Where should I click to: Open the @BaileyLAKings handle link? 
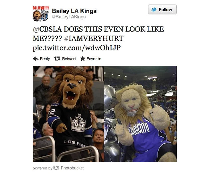coord(69,17)
